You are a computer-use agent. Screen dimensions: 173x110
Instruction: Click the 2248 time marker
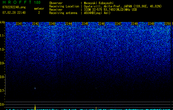(134, 24)
